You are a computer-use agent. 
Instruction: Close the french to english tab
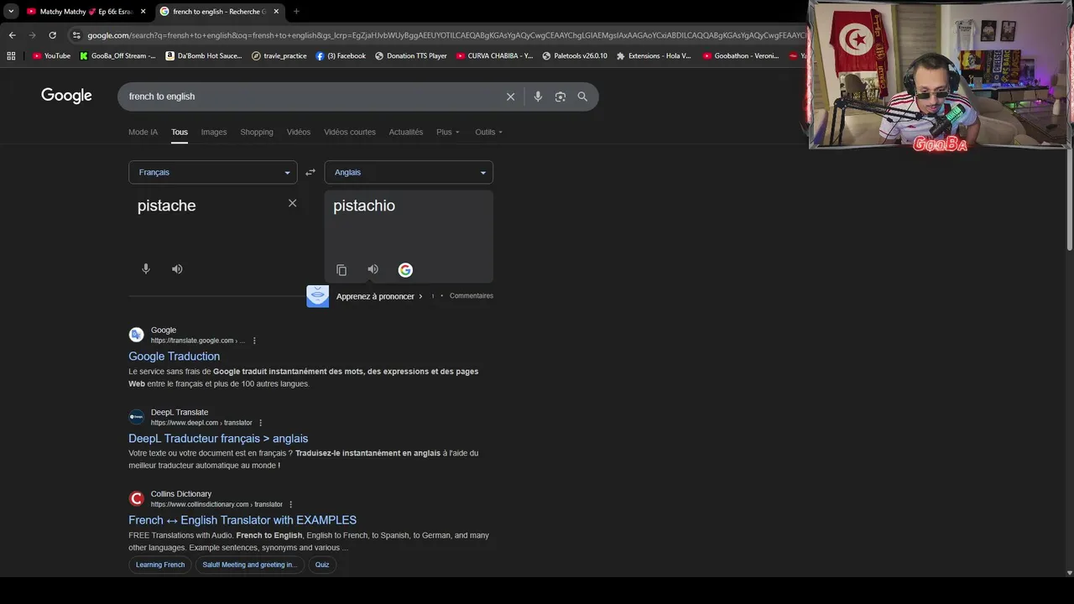[x=276, y=12]
